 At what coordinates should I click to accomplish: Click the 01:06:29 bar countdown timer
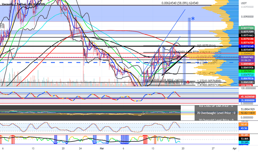point(245,60)
